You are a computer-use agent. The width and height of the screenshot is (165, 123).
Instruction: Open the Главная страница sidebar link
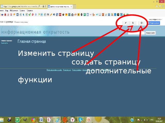coord(6,41)
